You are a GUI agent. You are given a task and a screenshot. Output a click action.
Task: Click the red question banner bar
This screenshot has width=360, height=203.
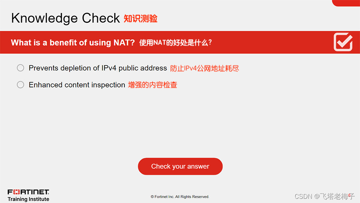[x=180, y=42]
